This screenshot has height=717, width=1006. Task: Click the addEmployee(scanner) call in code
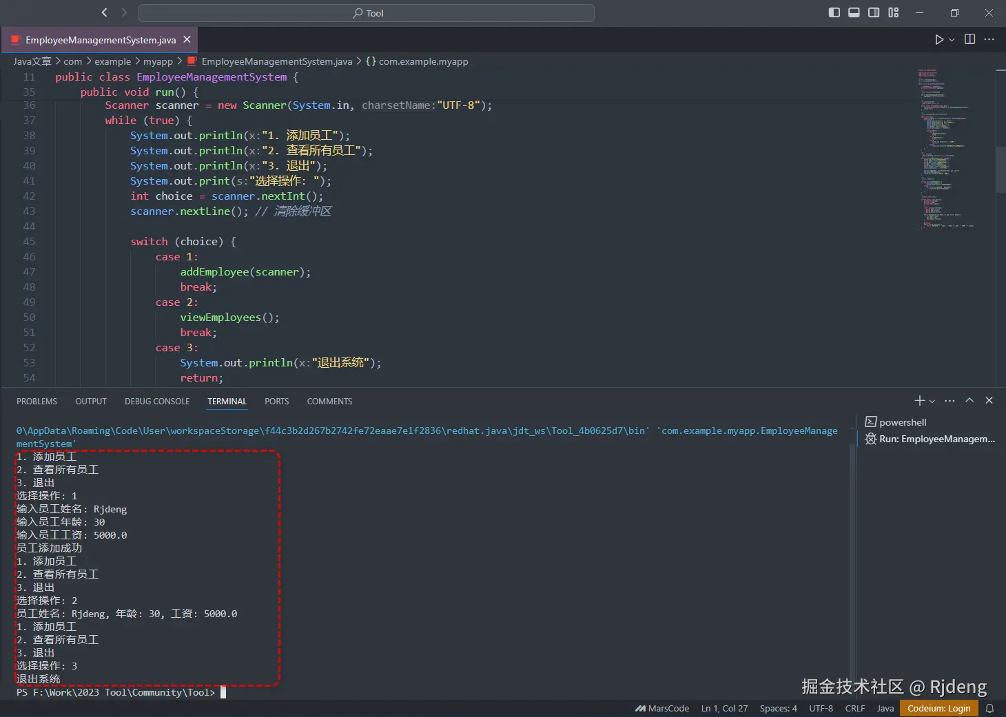[x=245, y=272]
